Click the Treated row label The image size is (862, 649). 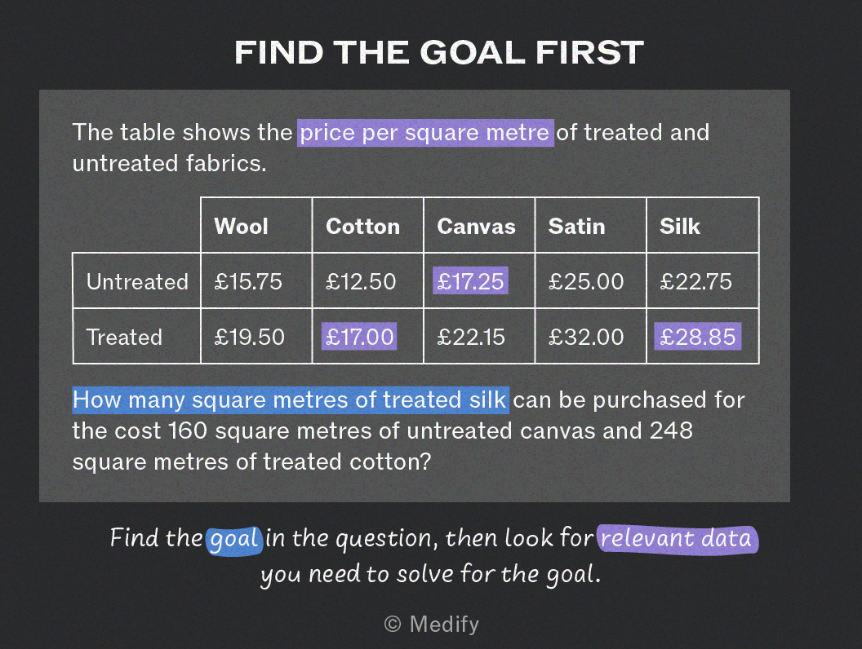click(x=124, y=337)
